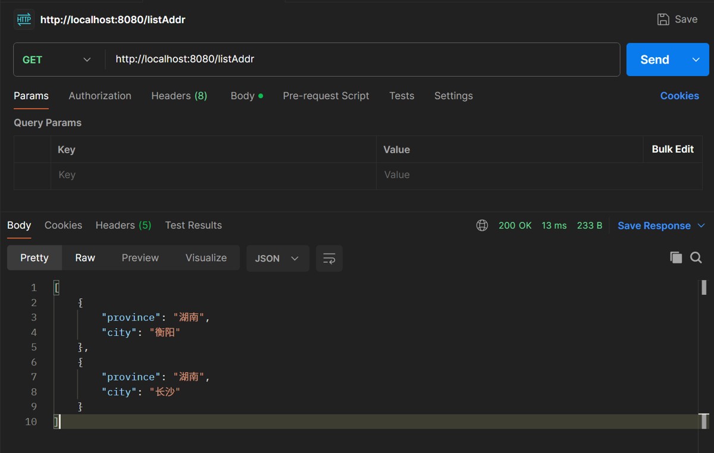This screenshot has width=714, height=453.
Task: Select the Raw response view
Action: (85, 258)
